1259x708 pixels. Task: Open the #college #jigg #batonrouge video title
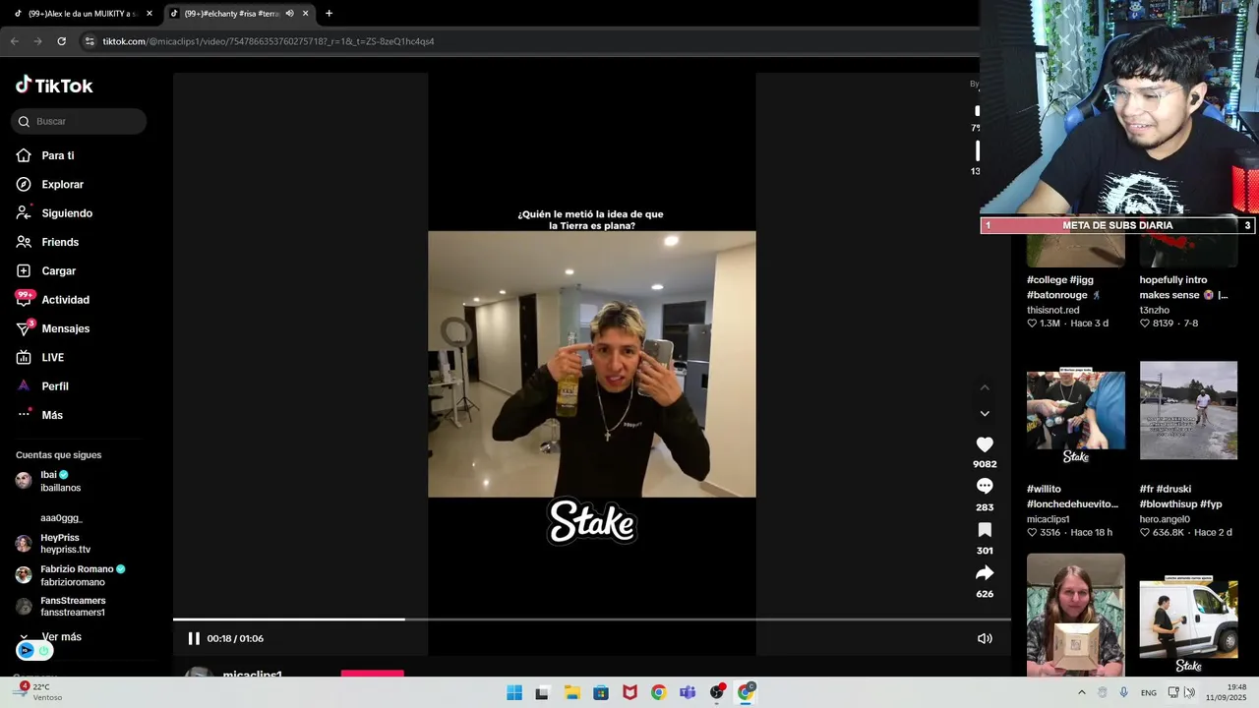[x=1064, y=287]
